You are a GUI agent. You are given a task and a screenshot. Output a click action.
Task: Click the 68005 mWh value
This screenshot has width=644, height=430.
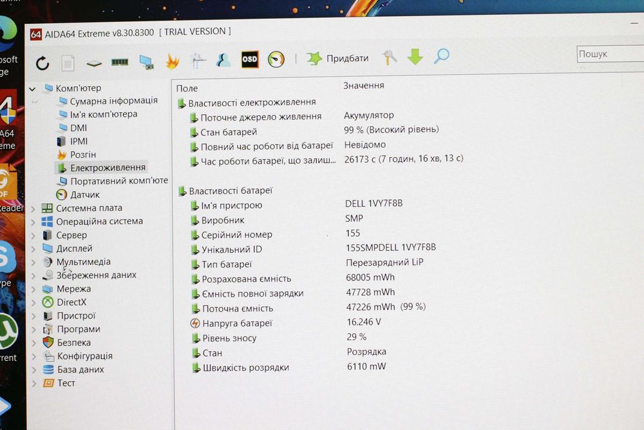coord(370,277)
